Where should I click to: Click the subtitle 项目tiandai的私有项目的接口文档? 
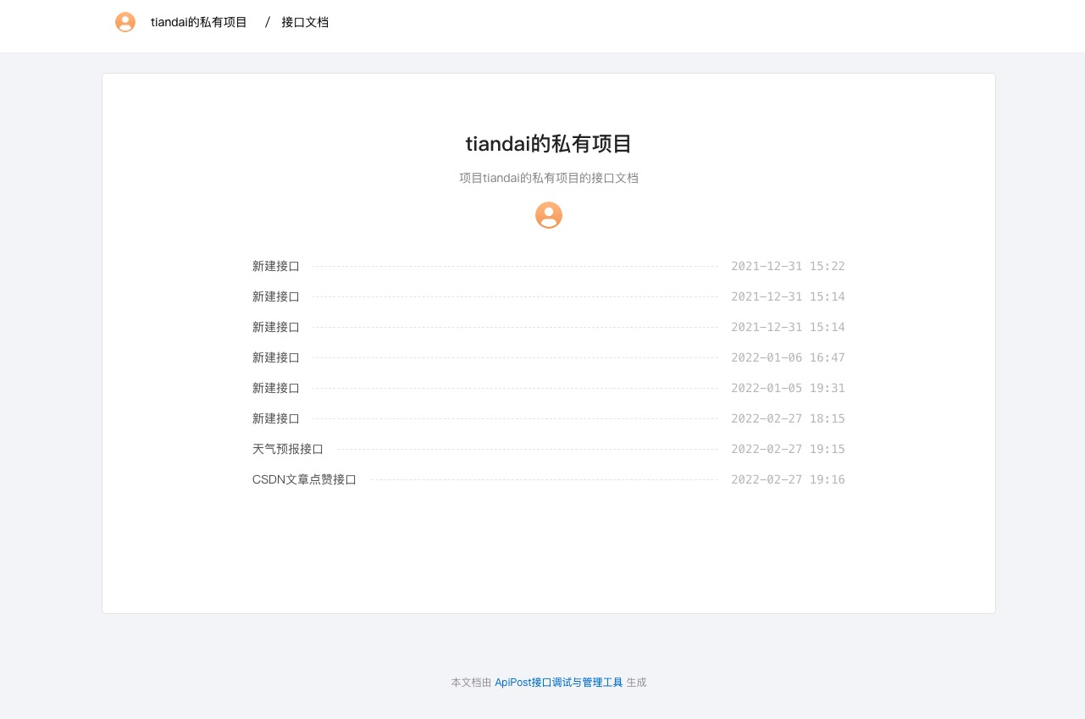[x=549, y=178]
